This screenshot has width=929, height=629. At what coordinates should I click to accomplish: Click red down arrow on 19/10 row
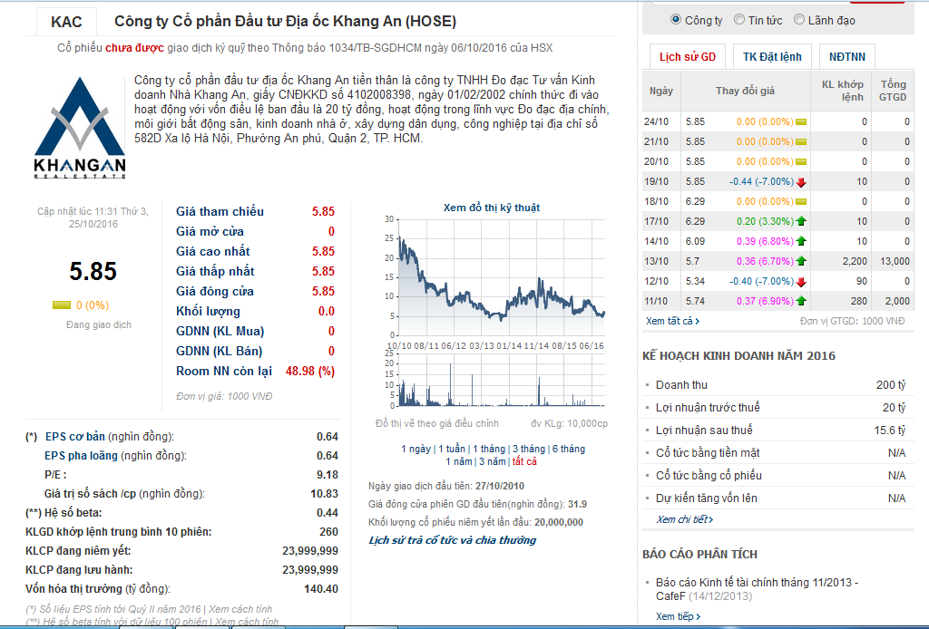click(801, 182)
